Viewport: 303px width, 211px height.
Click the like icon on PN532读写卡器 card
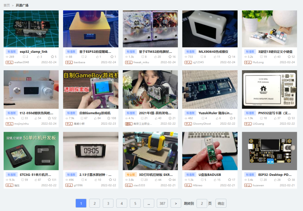click(x=275, y=118)
